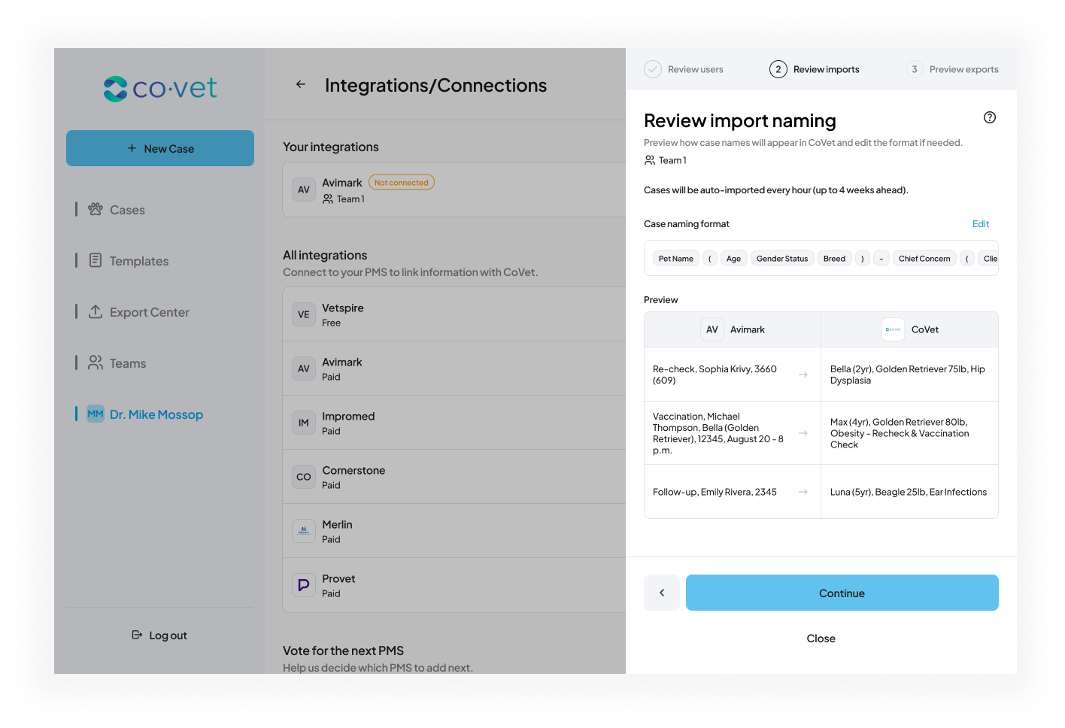Click the AV icon in All integrations list

pyautogui.click(x=304, y=369)
